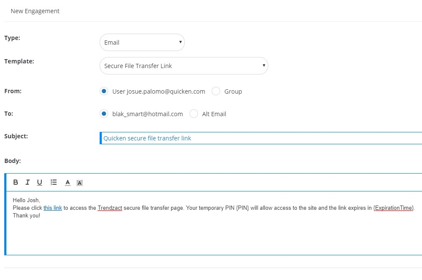This screenshot has width=422, height=280.
Task: Click the {PIN} placeholder in body
Action: [244, 208]
